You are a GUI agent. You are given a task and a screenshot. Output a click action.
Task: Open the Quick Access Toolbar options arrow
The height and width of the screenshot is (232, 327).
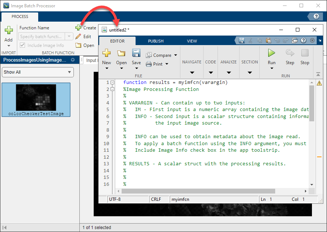coord(312,40)
